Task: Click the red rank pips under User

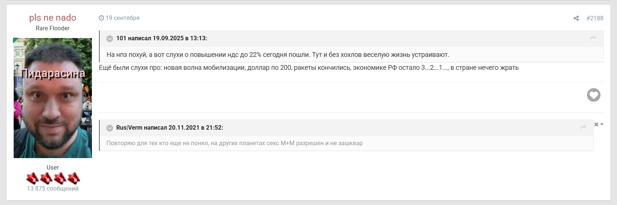Action: point(53,178)
